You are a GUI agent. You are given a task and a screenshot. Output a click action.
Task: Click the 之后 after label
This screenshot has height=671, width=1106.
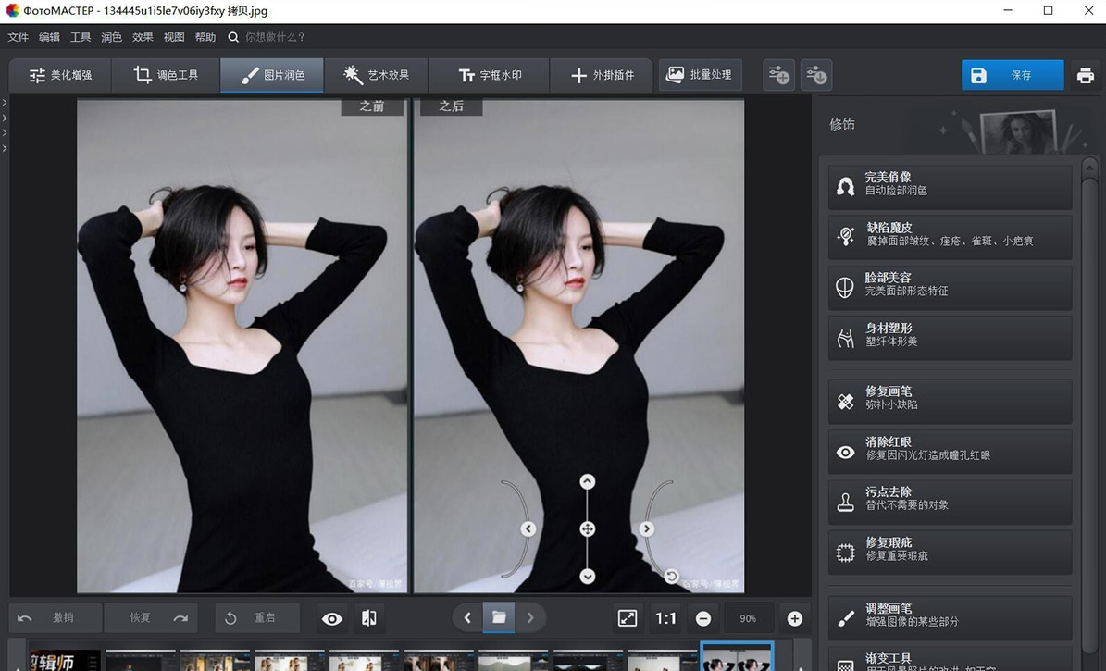click(452, 106)
